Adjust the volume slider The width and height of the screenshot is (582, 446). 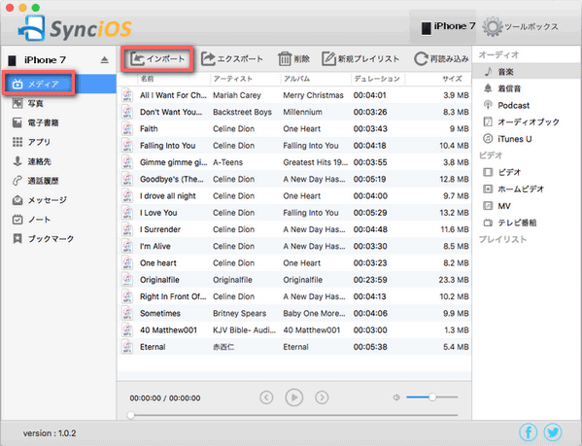[432, 397]
